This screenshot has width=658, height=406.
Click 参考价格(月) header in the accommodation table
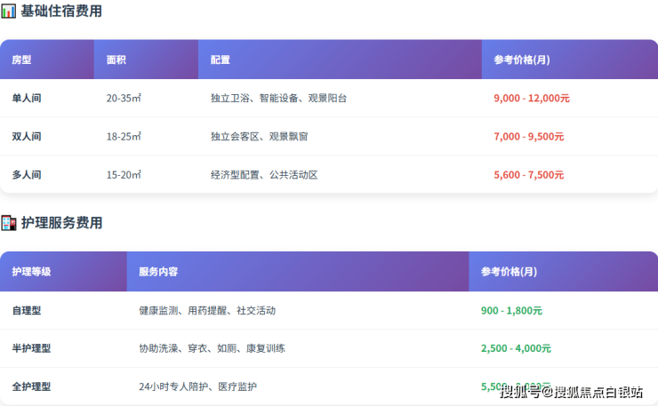521,60
